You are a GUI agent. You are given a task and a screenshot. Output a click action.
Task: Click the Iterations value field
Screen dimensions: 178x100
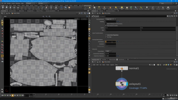point(111,44)
